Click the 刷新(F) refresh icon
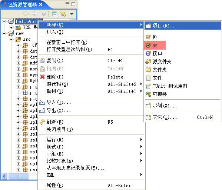222x190 pixels. (42, 122)
